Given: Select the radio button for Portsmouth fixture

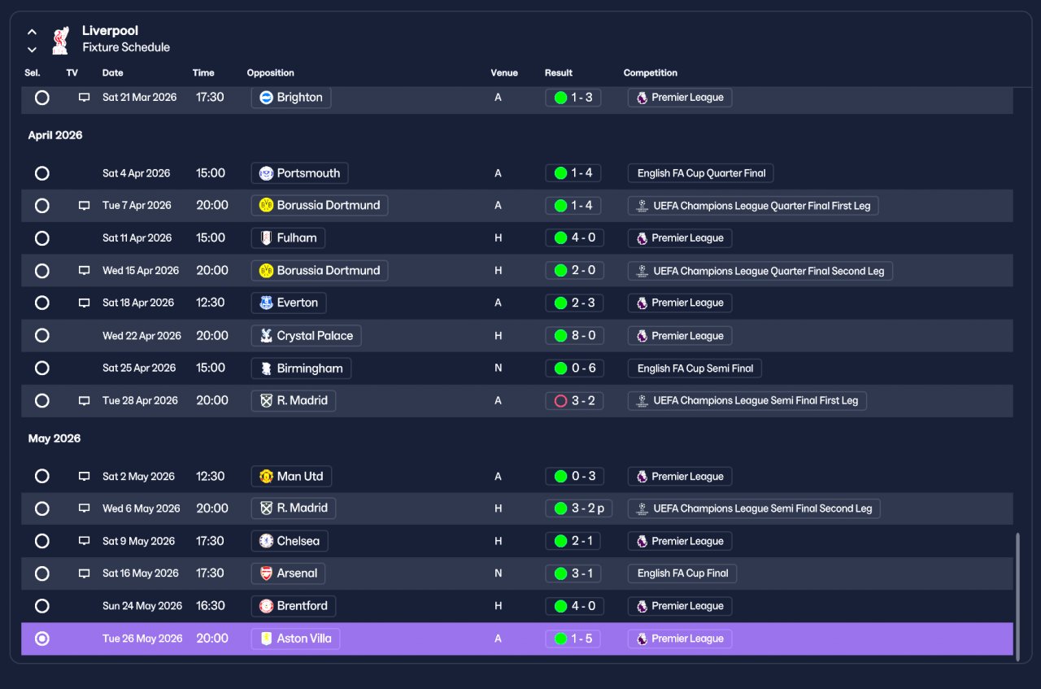Looking at the screenshot, I should [42, 173].
